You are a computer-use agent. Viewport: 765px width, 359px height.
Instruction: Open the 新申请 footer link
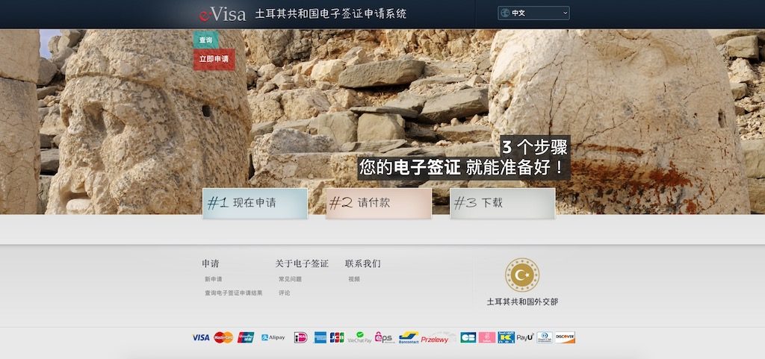pos(213,279)
